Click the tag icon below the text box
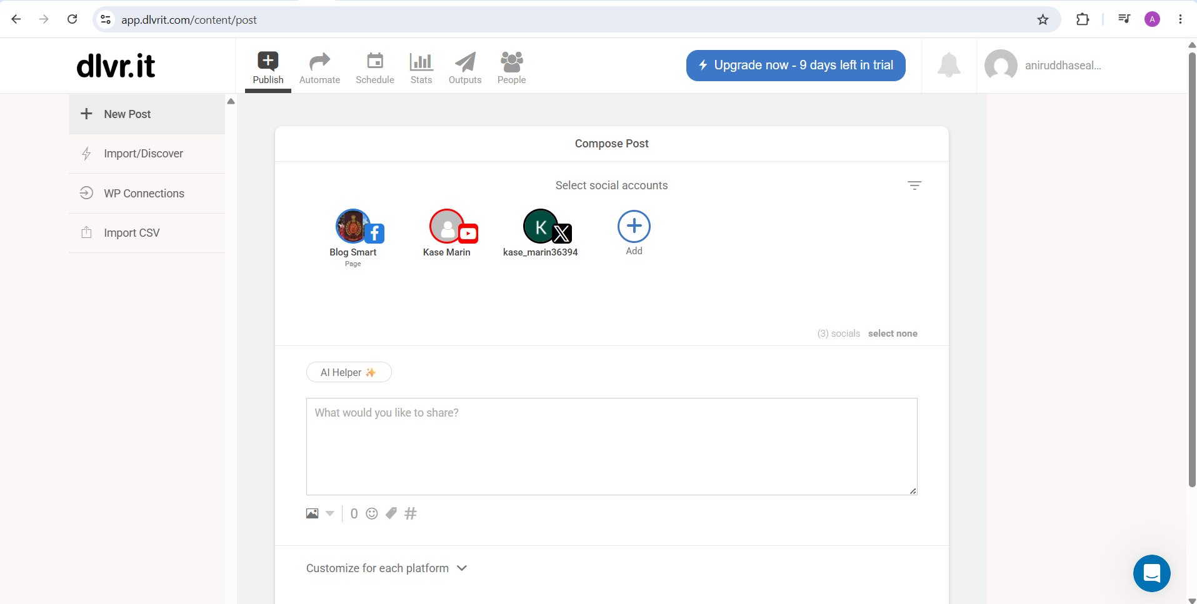Viewport: 1197px width, 604px height. tap(391, 513)
